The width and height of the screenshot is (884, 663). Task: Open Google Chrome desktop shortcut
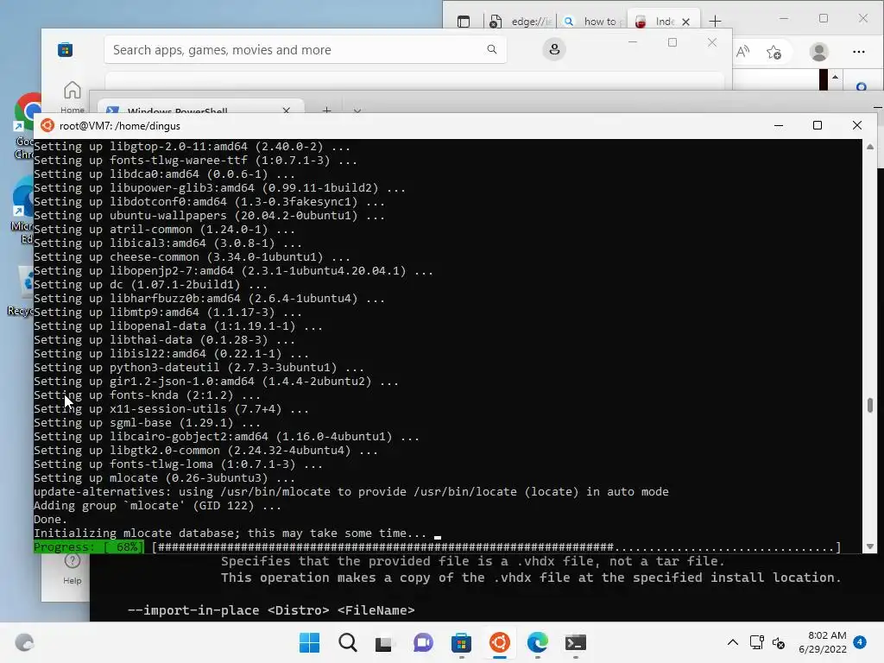[25, 127]
